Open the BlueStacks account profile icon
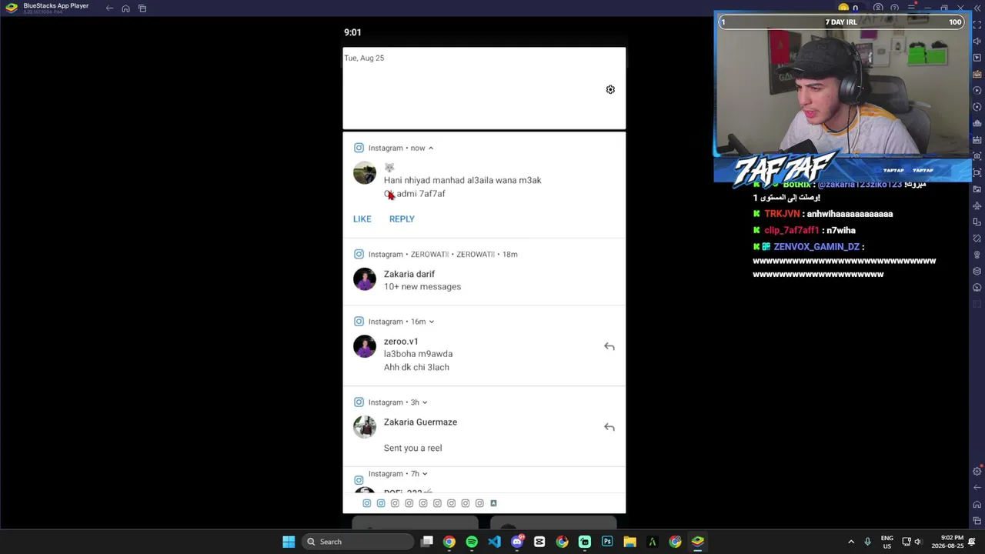This screenshot has width=985, height=554. coord(878,8)
